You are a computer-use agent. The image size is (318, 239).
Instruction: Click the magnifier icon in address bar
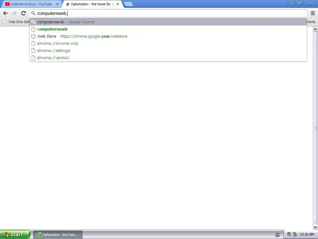33,13
